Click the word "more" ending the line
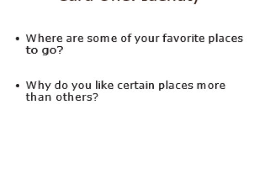This screenshot has height=183, width=265. click(211, 86)
